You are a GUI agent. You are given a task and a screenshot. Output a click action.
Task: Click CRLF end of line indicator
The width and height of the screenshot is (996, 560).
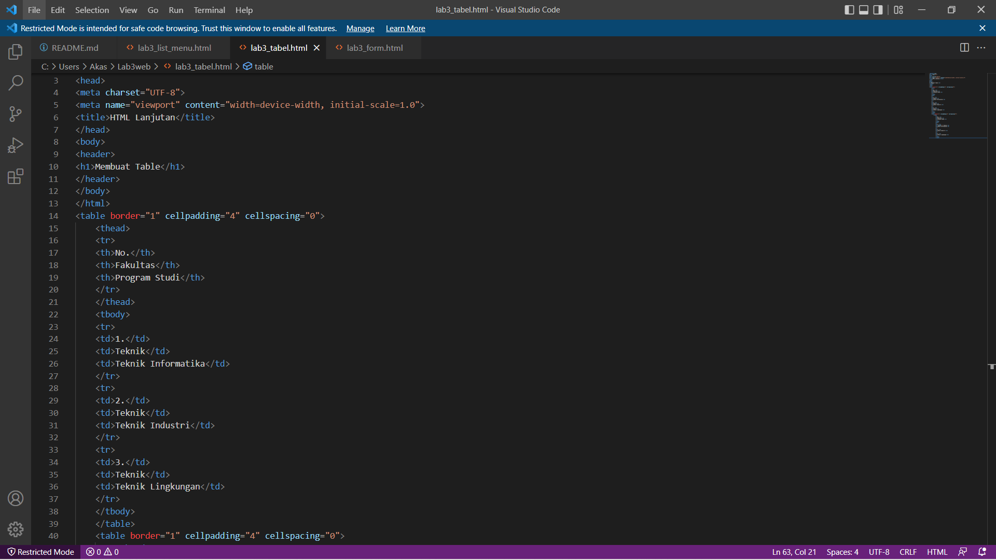[908, 552]
